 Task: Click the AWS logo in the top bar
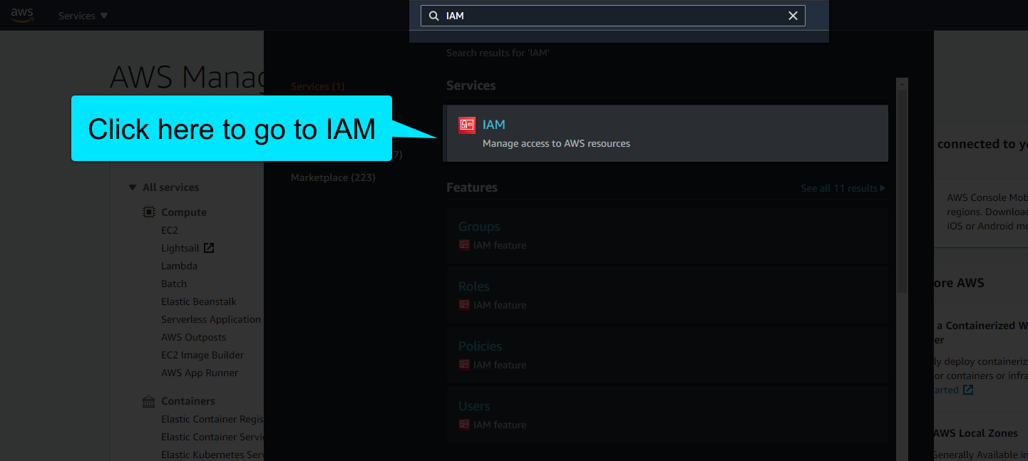tap(21, 14)
